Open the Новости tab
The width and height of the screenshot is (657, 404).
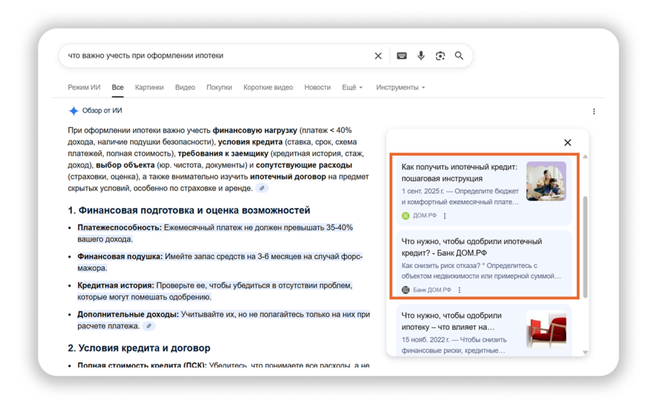(317, 87)
